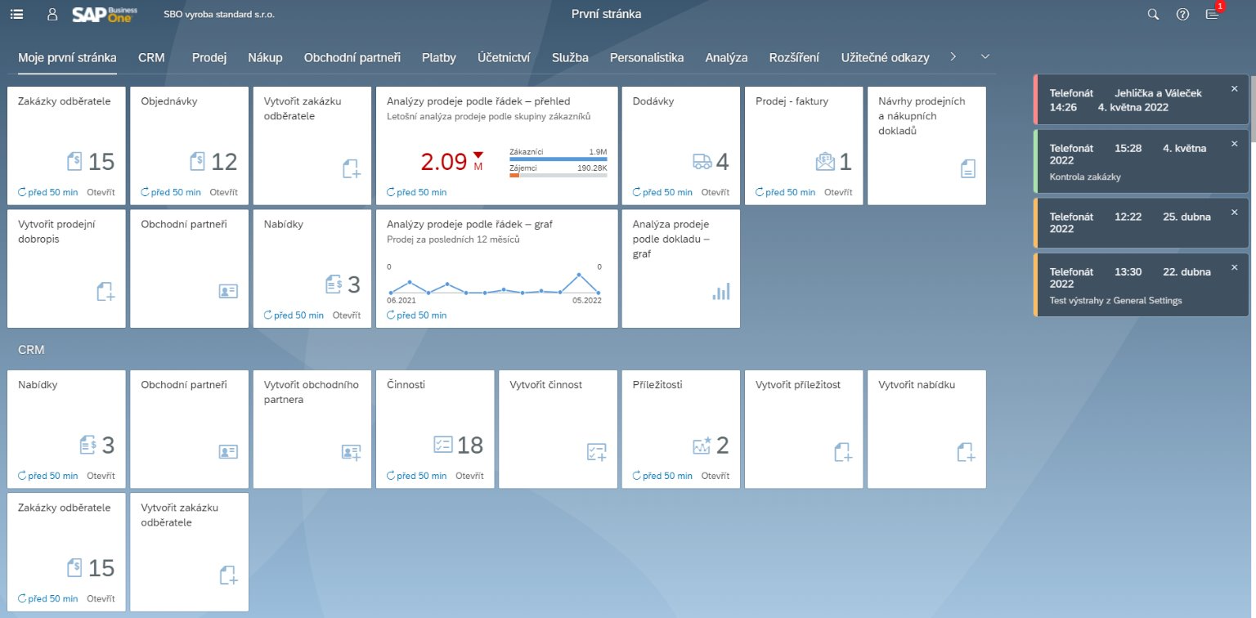
Task: Expand the tab overflow dropdown chevron
Action: tap(985, 57)
